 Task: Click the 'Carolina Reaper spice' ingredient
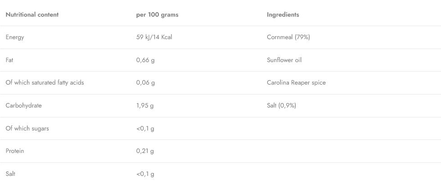(296, 83)
